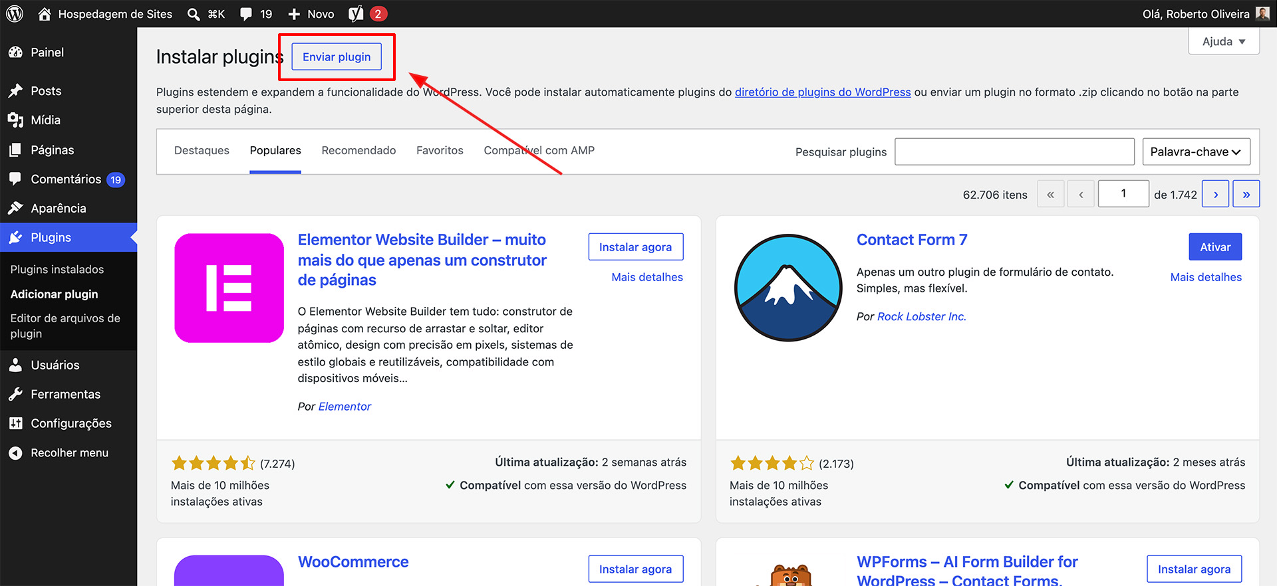
Task: Click the Páginas pages icon
Action: pos(15,150)
